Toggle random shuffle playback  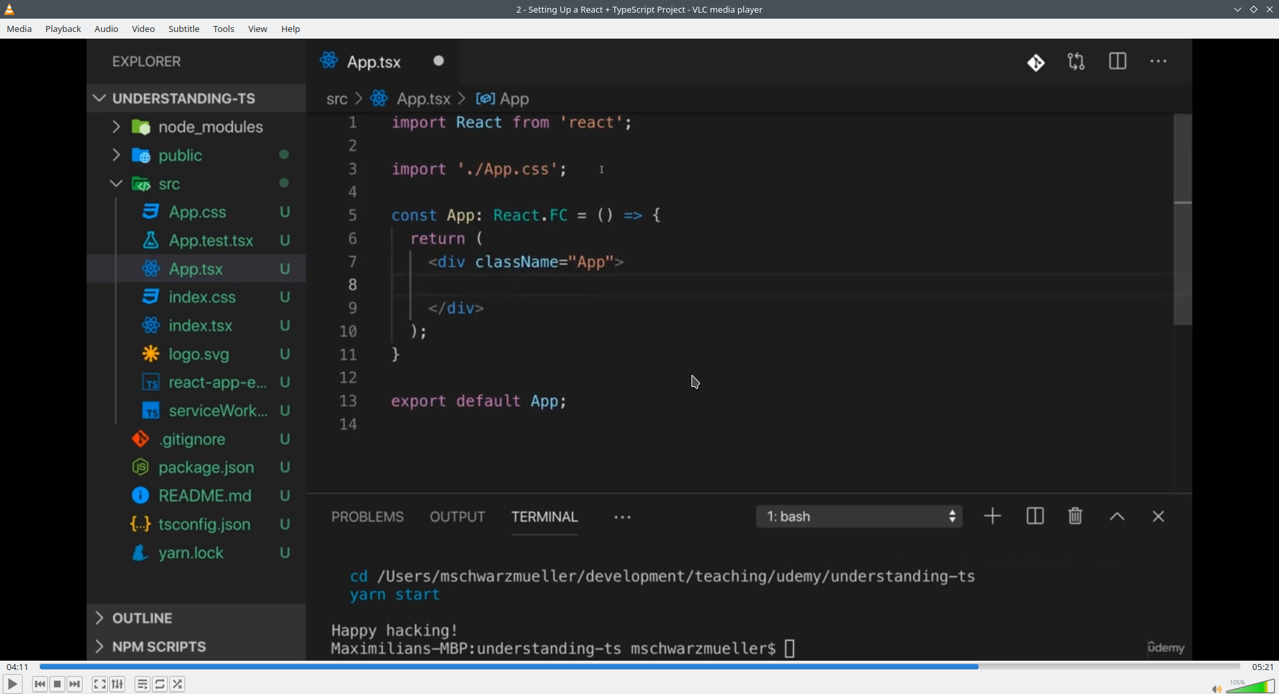pyautogui.click(x=178, y=684)
